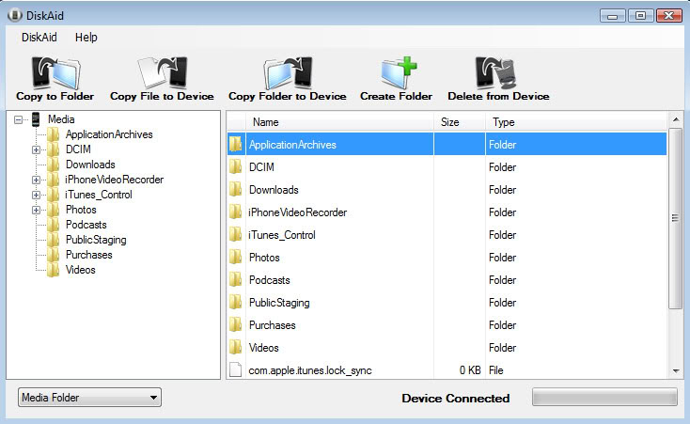The width and height of the screenshot is (690, 424).
Task: Click the Create Folder icon
Action: [x=399, y=72]
